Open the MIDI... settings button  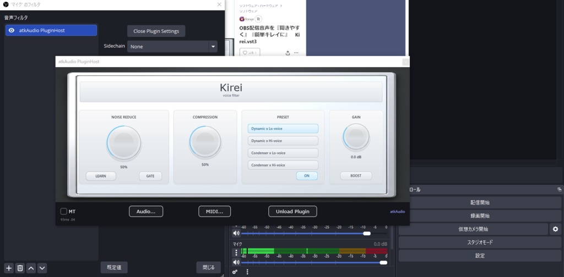click(x=214, y=212)
